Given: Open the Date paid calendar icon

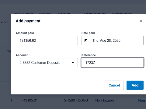Looking at the screenshot, I should [86, 41].
